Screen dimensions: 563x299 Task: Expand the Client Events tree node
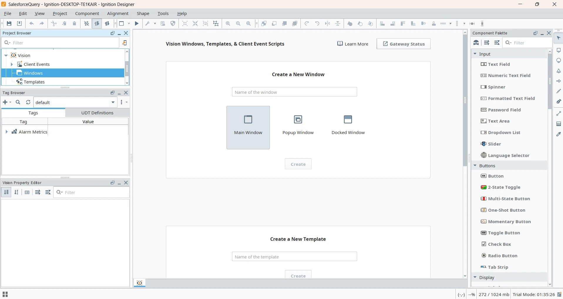12,64
